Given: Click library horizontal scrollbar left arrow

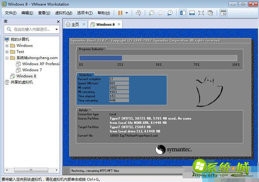Looking at the screenshot, I should point(7,170).
